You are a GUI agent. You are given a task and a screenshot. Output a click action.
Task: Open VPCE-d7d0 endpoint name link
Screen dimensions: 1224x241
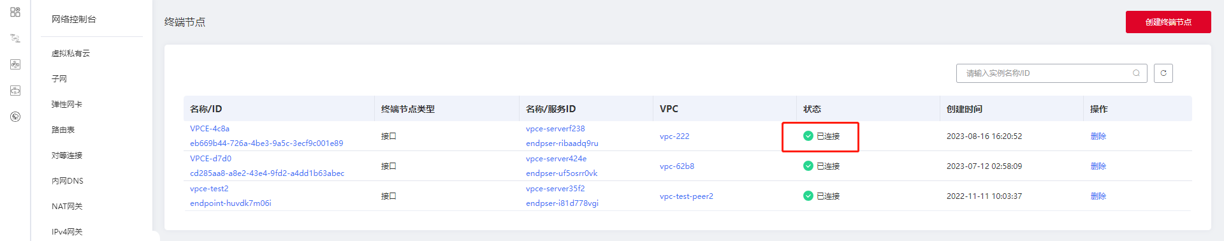point(210,159)
